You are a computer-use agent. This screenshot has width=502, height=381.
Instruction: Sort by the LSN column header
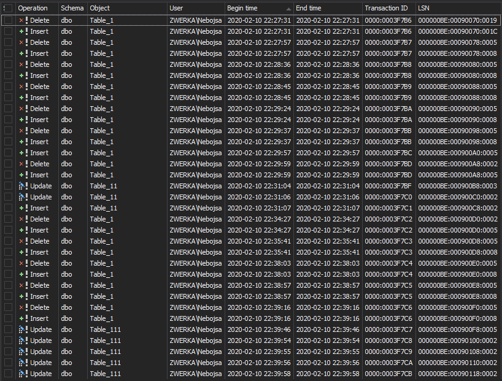458,9
